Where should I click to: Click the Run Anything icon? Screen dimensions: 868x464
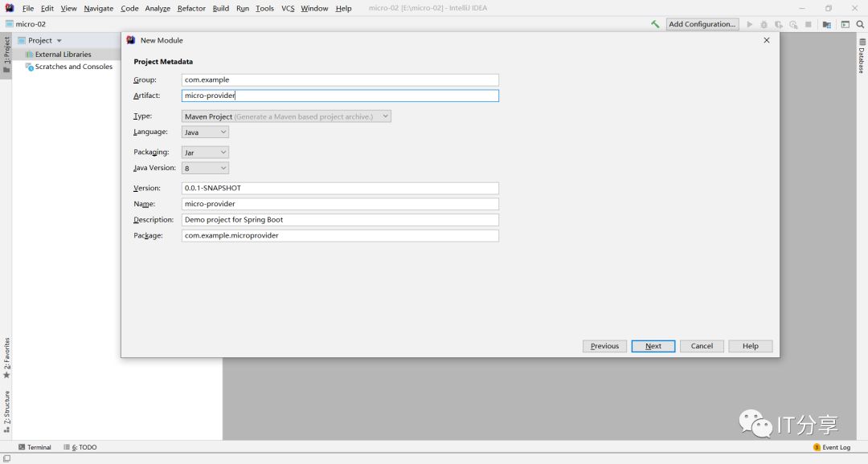coord(845,24)
